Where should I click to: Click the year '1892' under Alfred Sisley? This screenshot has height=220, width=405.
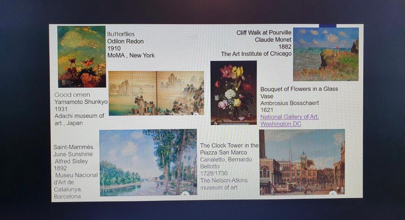60,168
